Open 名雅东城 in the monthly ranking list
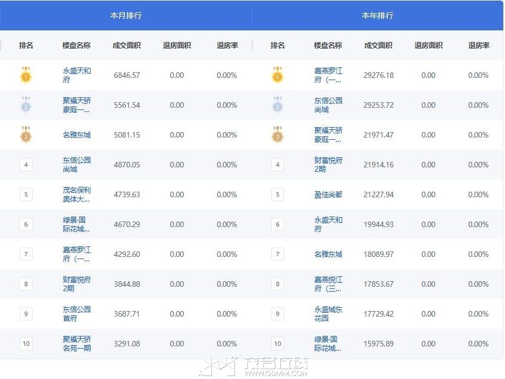 pyautogui.click(x=77, y=135)
